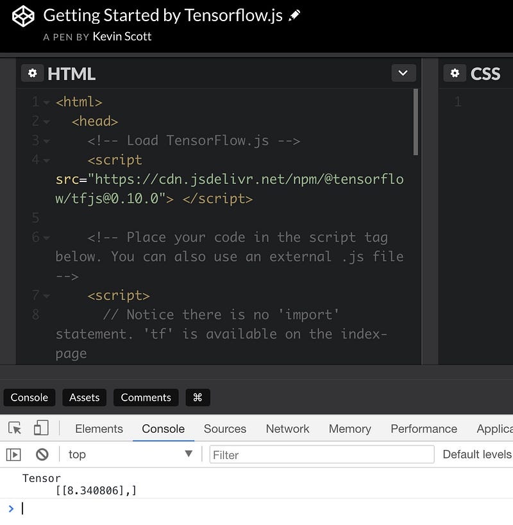Open the Comments panel
Screen dimensions: 513x525
tap(146, 397)
